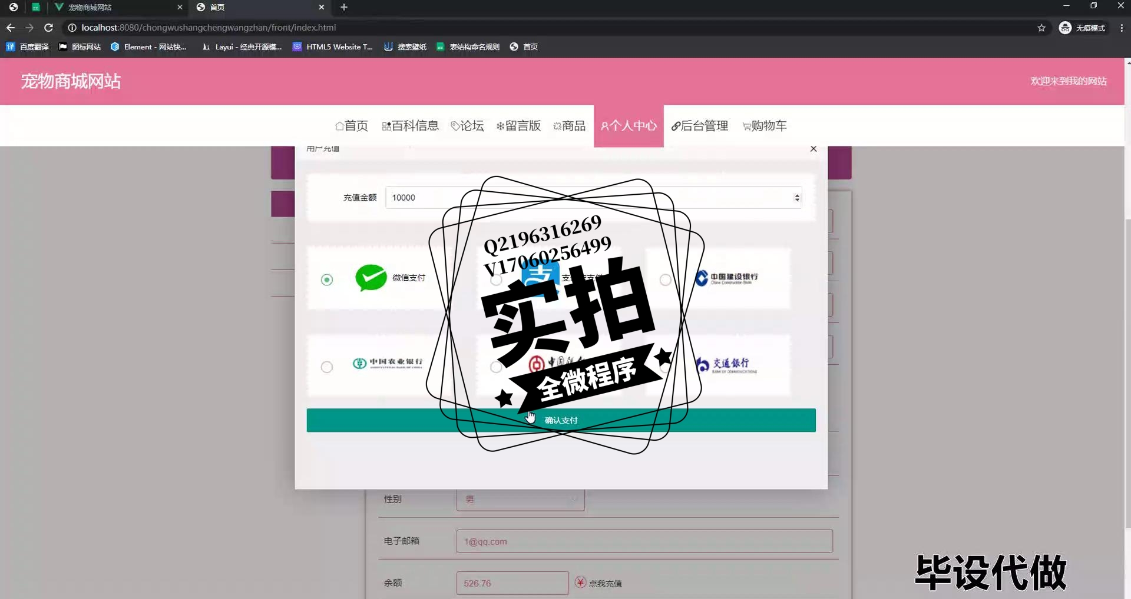This screenshot has width=1131, height=599.
Task: Click the 充值金额 amount input field
Action: click(x=594, y=198)
